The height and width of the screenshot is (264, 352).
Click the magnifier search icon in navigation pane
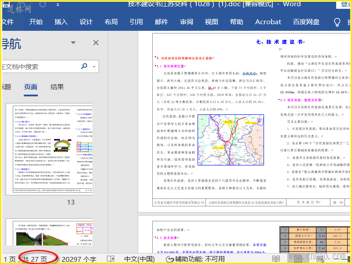[x=84, y=66]
